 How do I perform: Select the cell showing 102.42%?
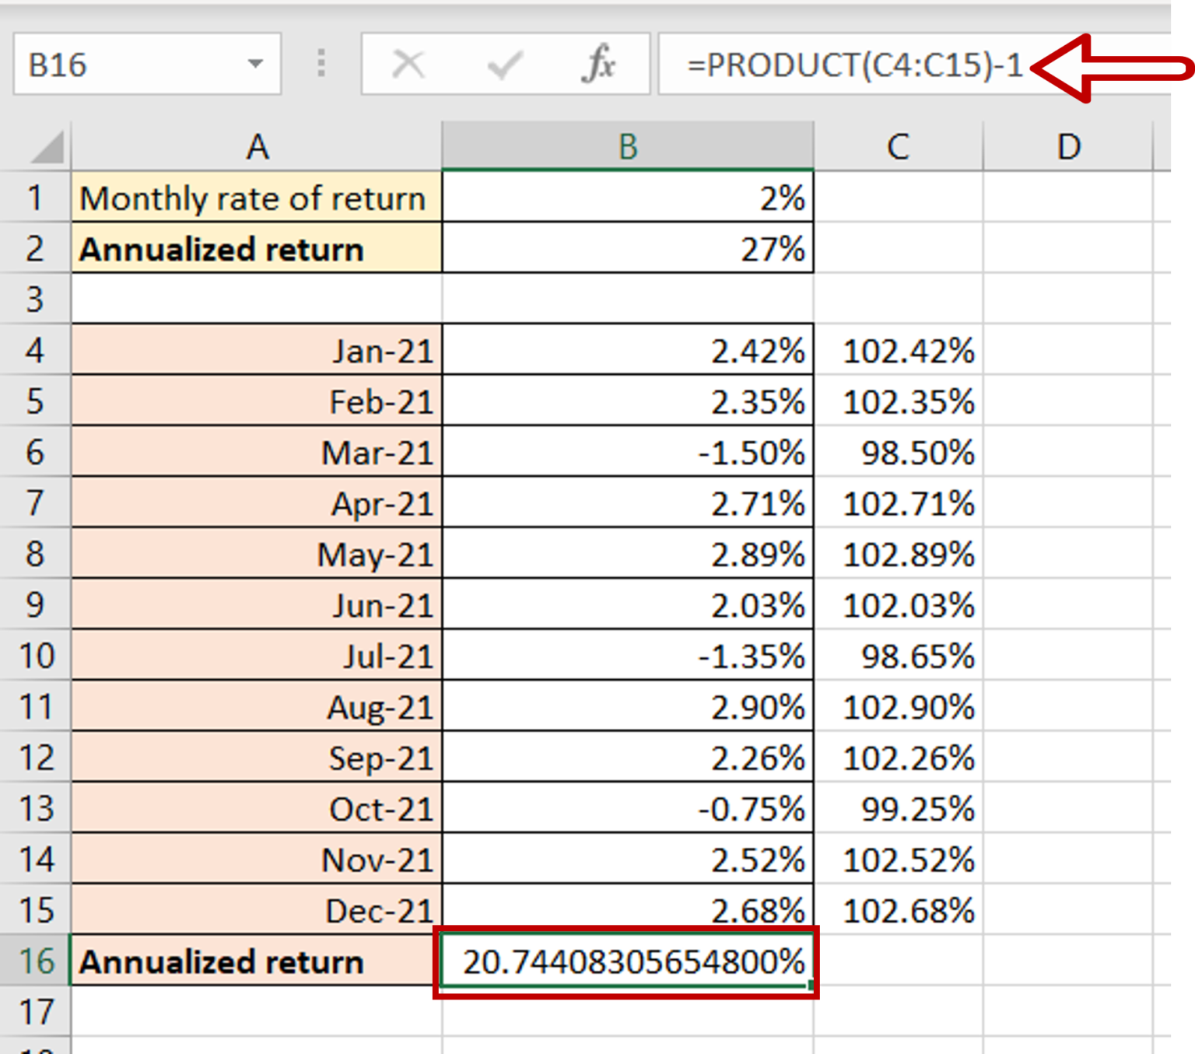(x=899, y=351)
